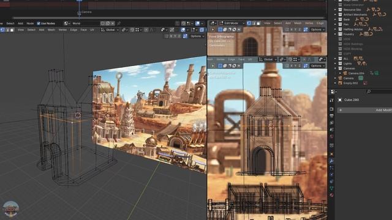Viewport: 392px width, 220px height.
Task: Click unlink World button in node editor
Action: (113, 23)
